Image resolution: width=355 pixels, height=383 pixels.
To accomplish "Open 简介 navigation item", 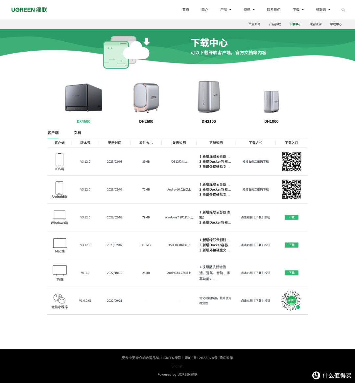I will [204, 10].
